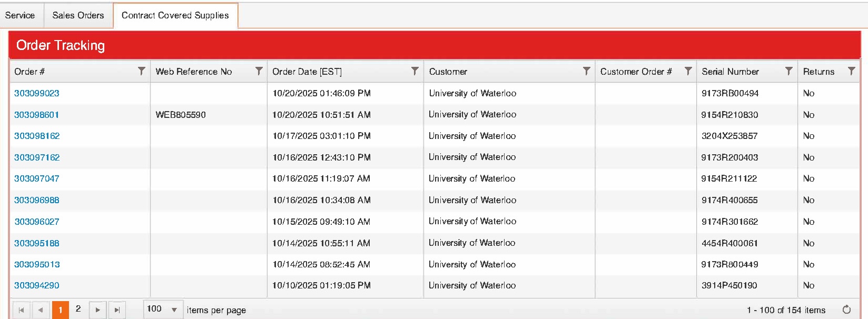Open order link 303098601

point(37,115)
